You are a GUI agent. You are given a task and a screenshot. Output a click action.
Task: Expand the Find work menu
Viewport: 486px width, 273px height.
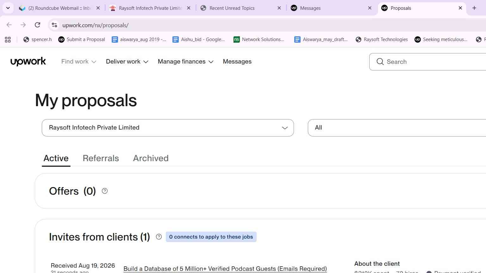point(79,62)
